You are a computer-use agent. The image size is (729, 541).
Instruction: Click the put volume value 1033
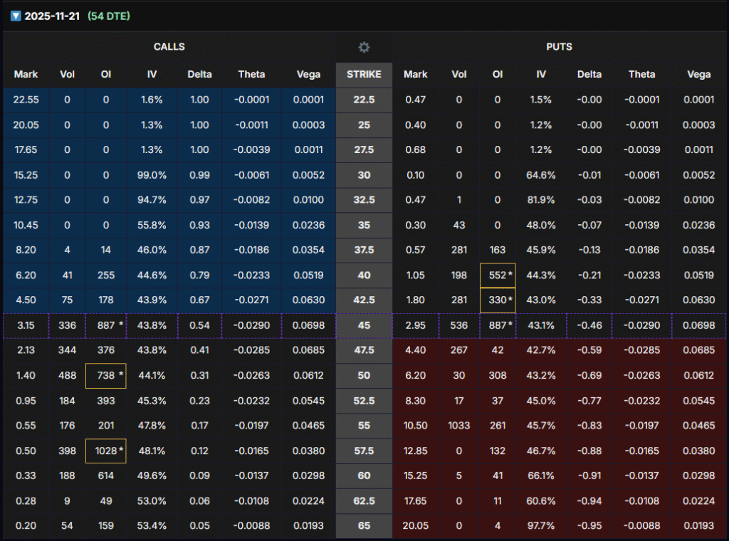pos(458,425)
